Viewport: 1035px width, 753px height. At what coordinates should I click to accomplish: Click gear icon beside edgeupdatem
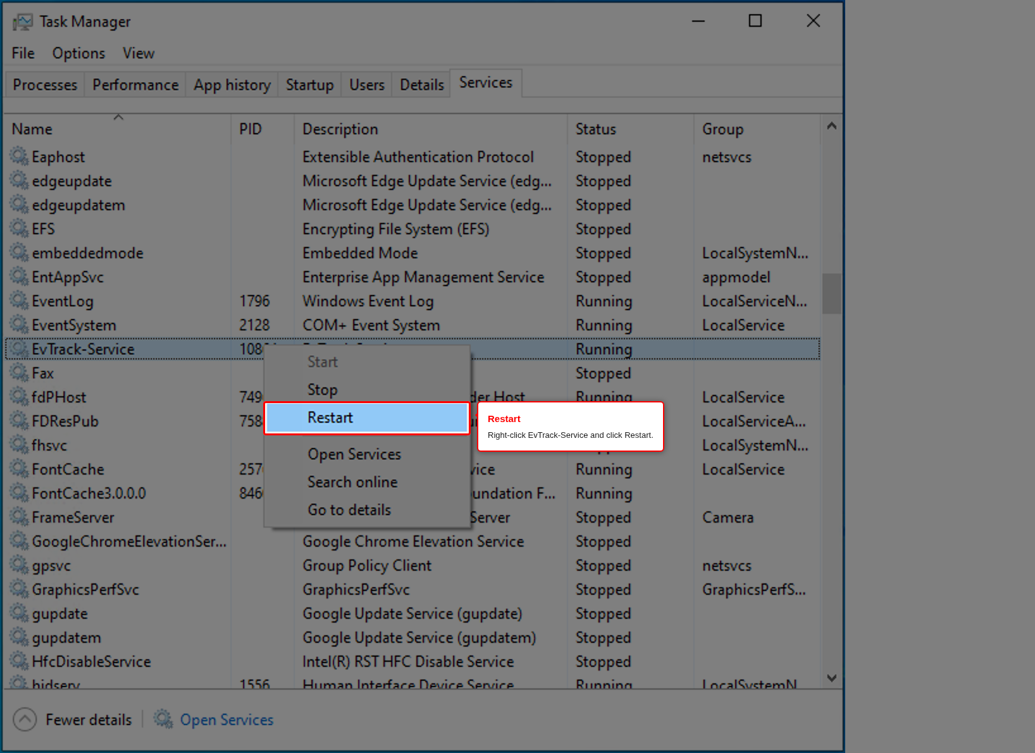(x=20, y=204)
